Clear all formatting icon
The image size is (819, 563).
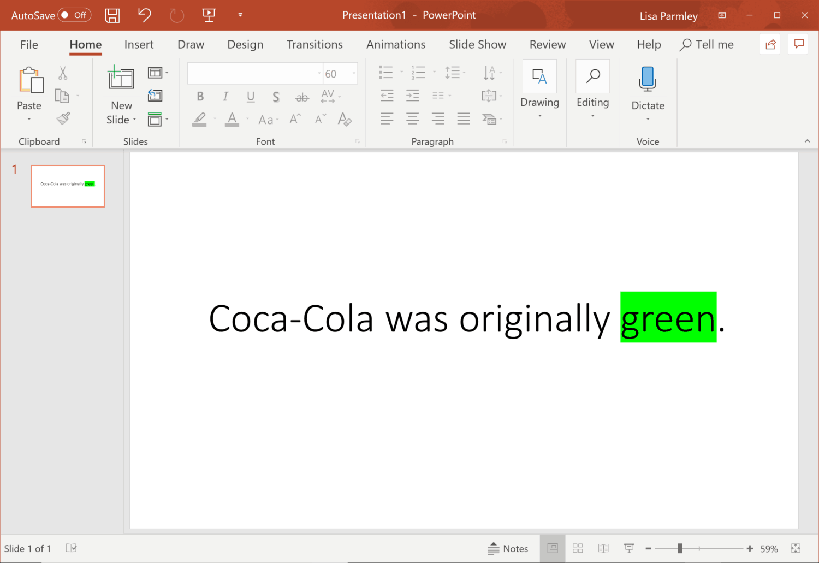click(345, 119)
